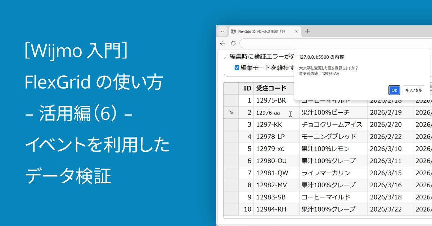
Task: Select the order code cell 12984-RH
Action: click(276, 209)
